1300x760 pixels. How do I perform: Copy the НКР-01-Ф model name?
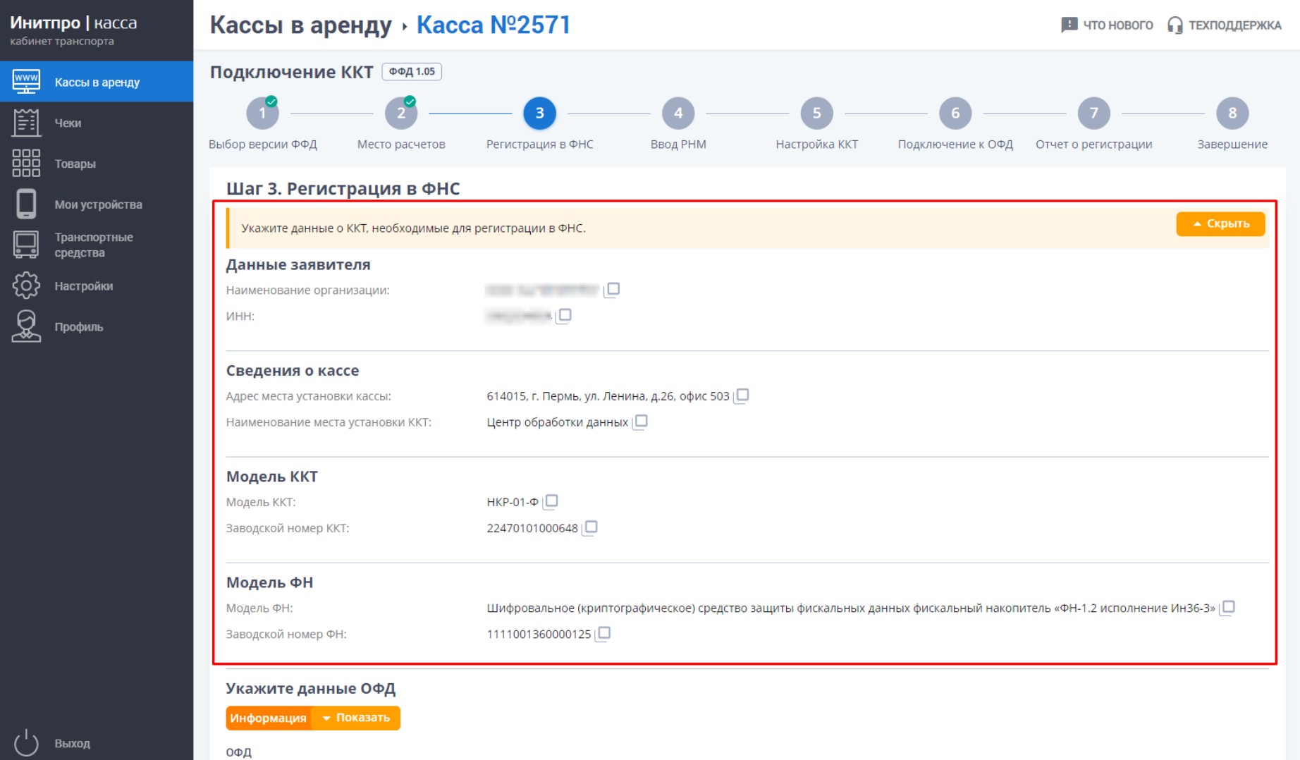(x=551, y=501)
